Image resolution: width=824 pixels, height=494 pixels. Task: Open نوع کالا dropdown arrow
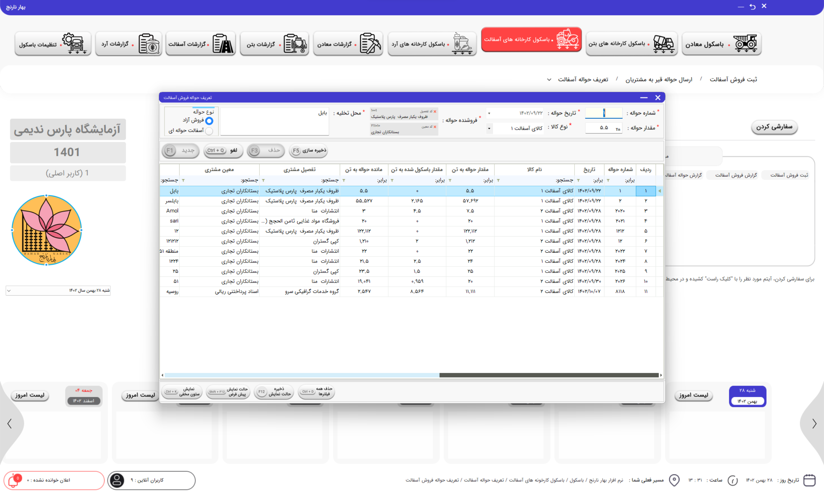pyautogui.click(x=489, y=128)
